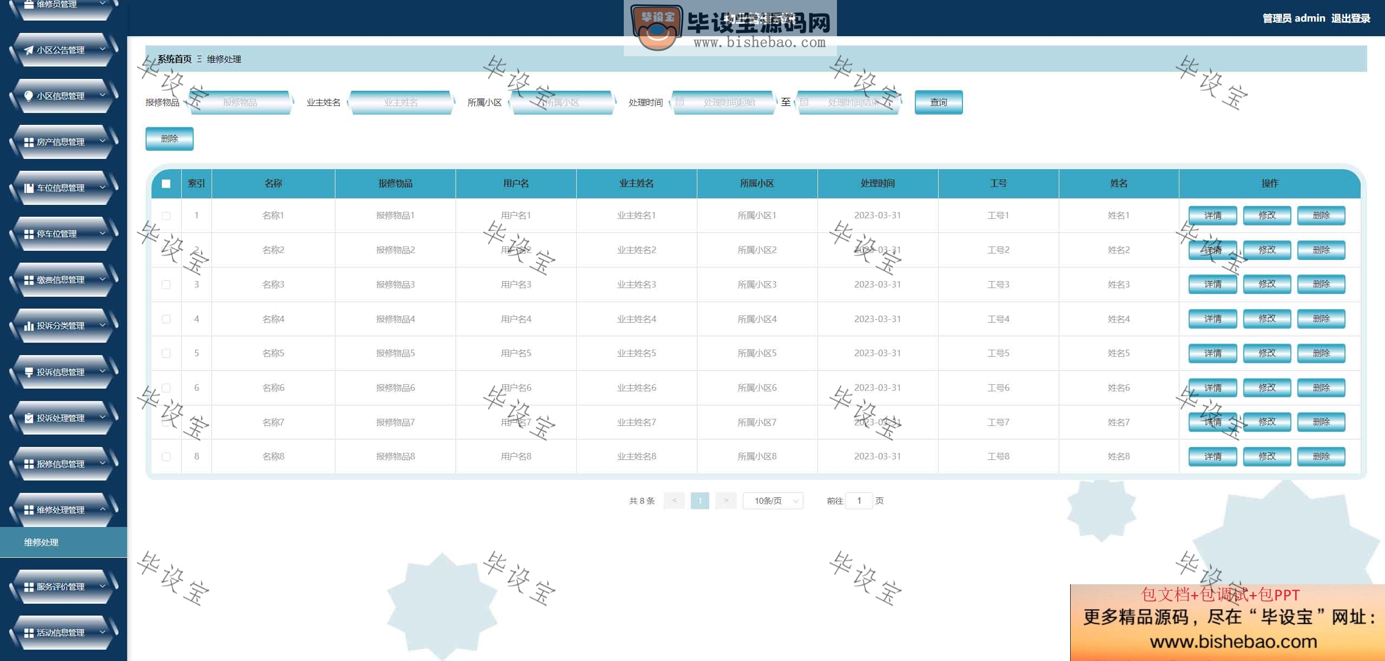Viewport: 1385px width, 661px height.
Task: Click the cell 业主姓名5
Action: click(637, 353)
